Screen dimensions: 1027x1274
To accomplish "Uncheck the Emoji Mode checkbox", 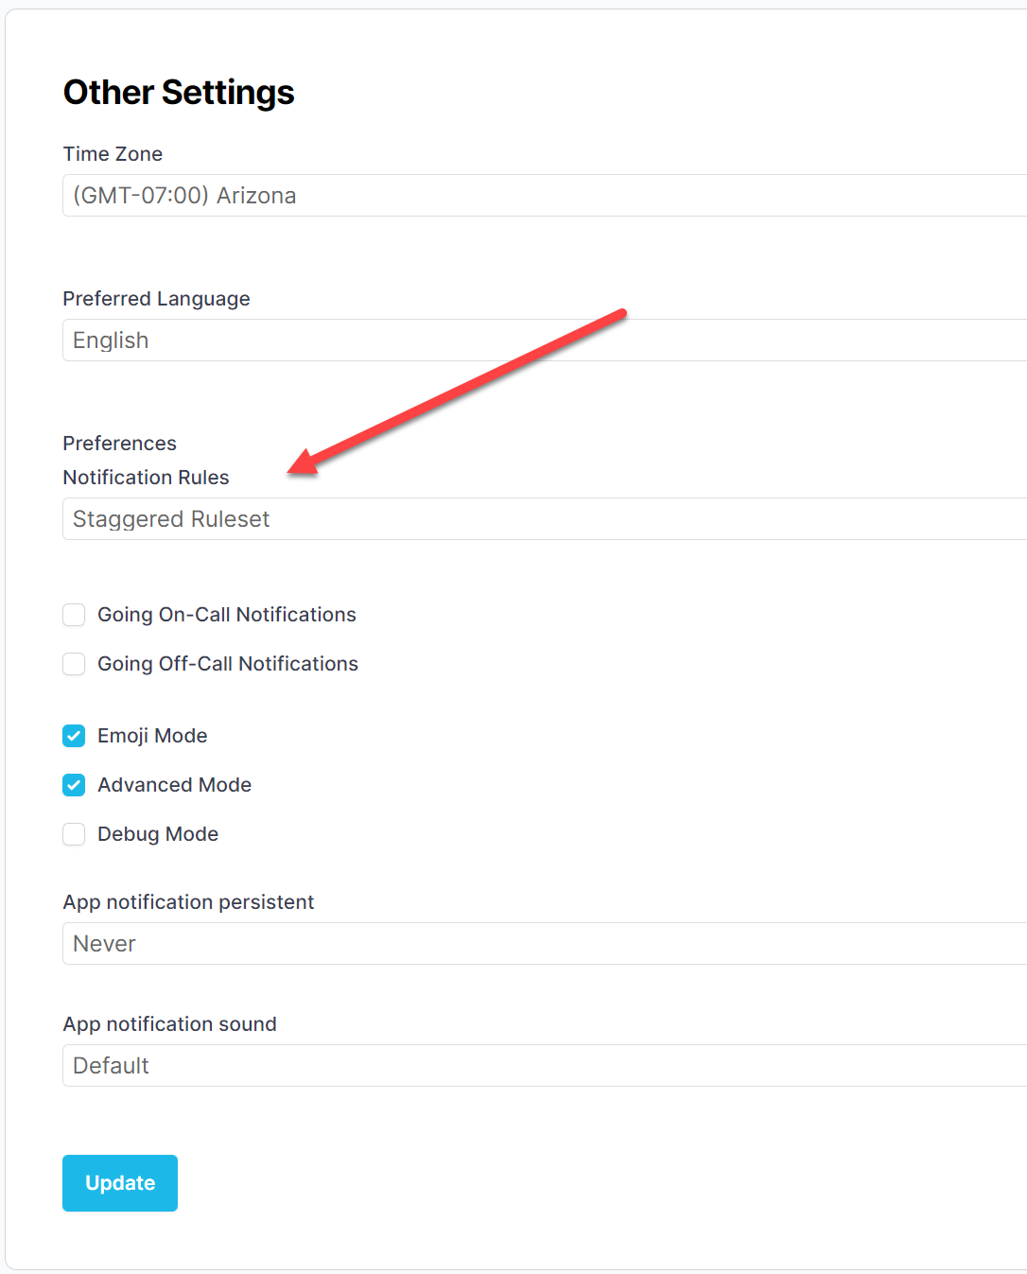I will point(74,736).
